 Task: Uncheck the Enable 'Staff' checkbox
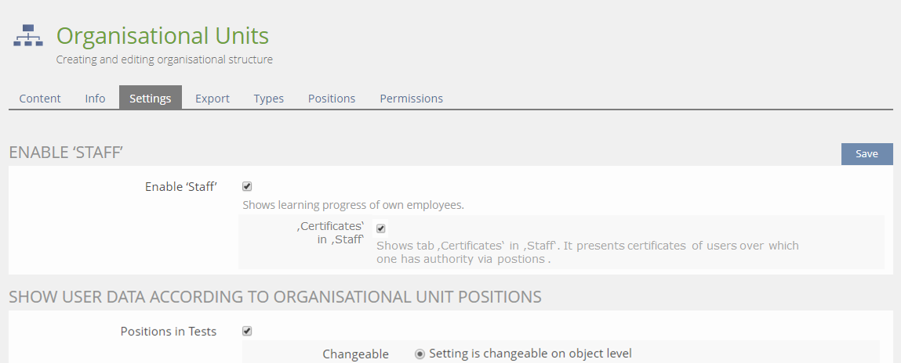click(x=247, y=187)
